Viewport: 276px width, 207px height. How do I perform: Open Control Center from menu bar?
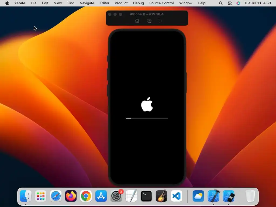point(230,3)
